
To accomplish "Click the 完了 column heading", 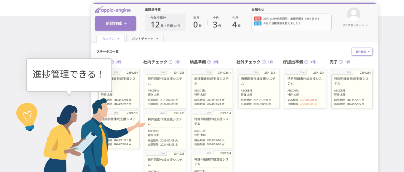I will [333, 62].
